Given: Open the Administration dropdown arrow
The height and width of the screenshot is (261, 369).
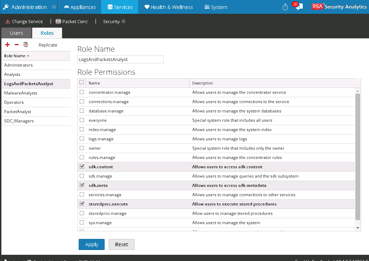Looking at the screenshot, I should pyautogui.click(x=54, y=7).
